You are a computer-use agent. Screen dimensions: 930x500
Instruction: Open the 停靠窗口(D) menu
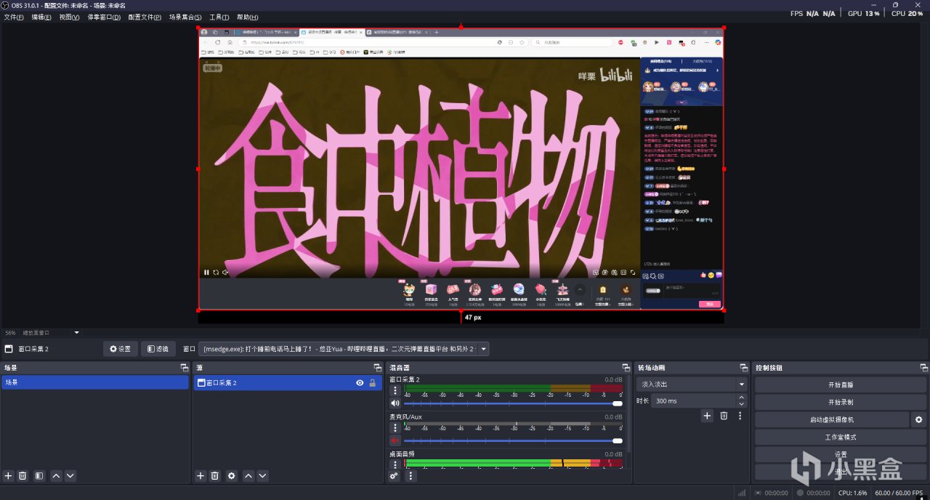[104, 17]
